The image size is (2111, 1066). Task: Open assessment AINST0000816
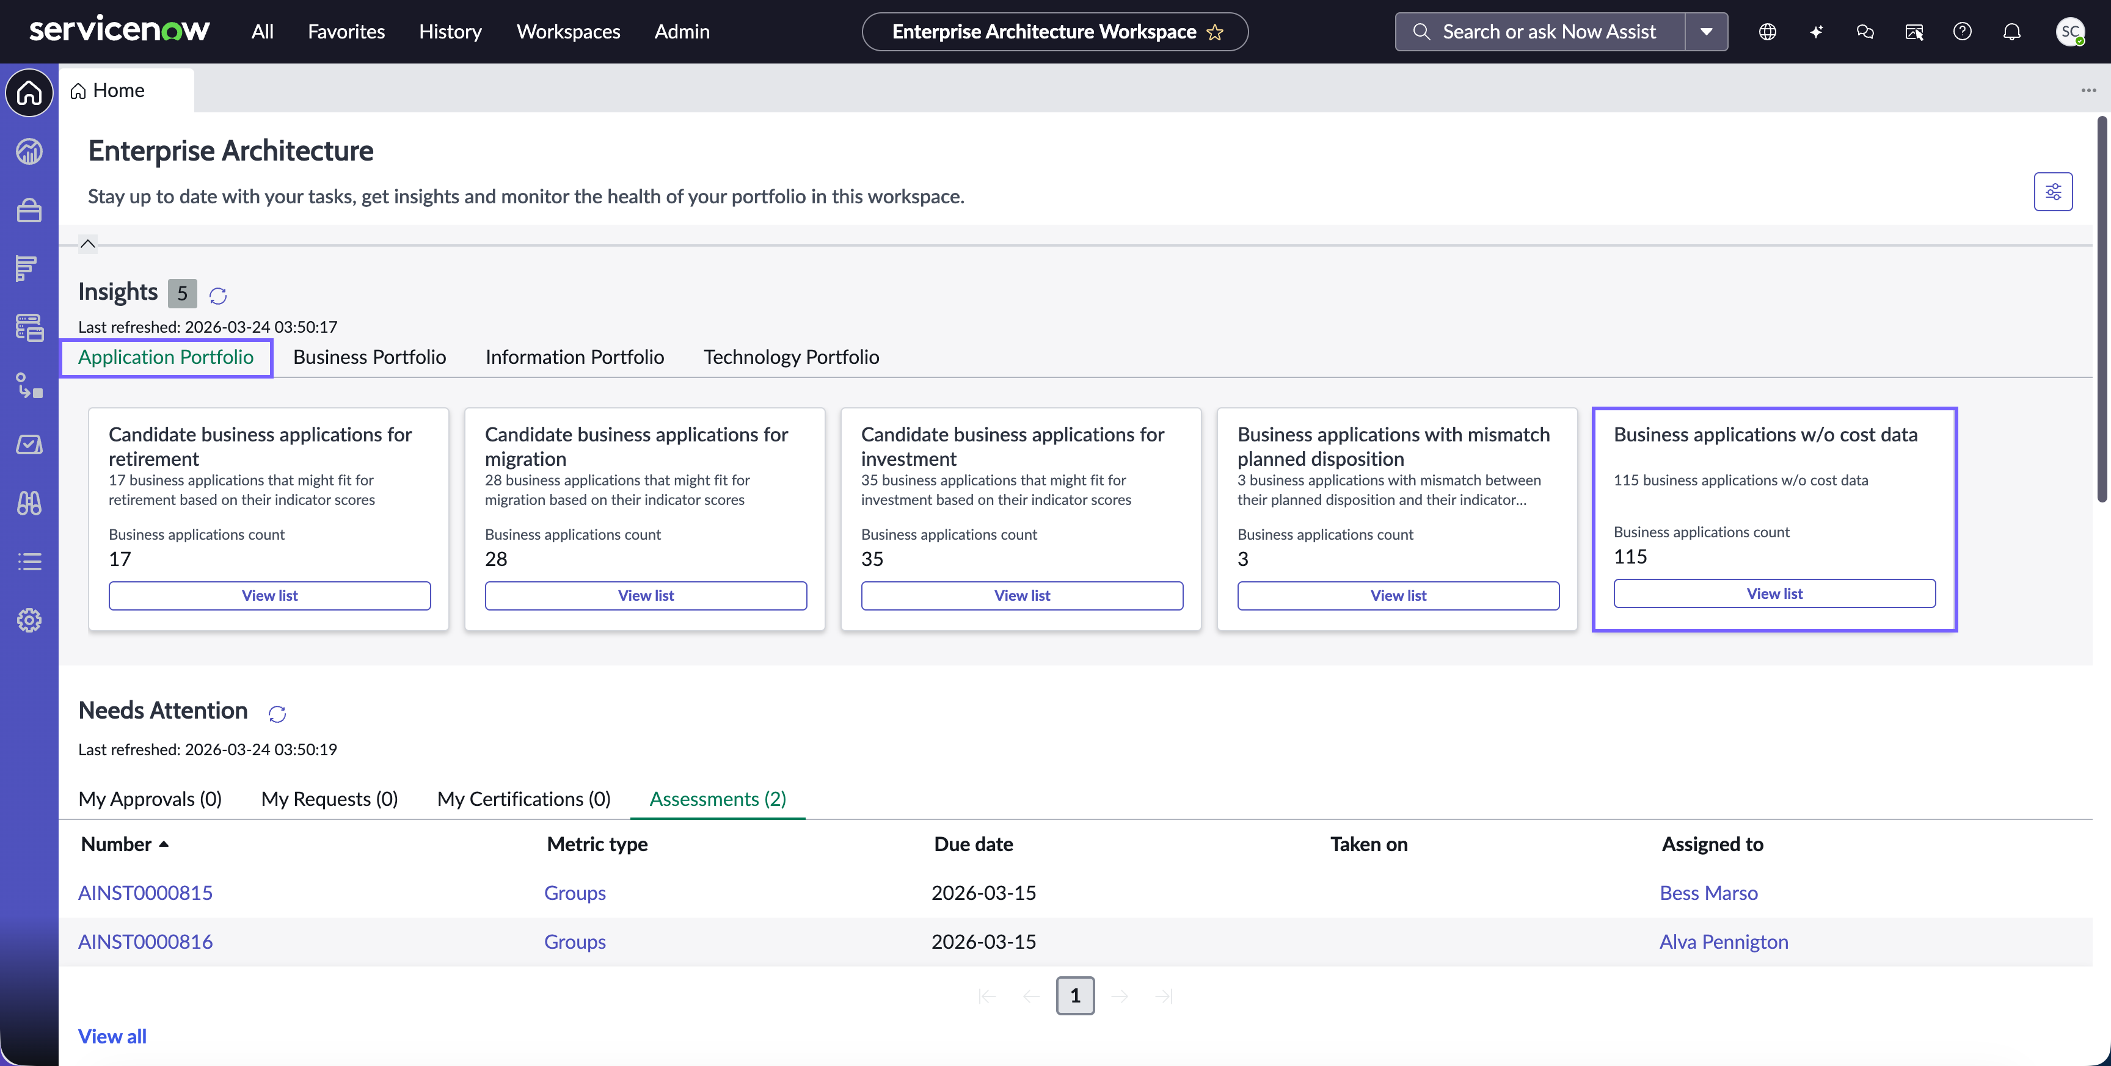click(145, 941)
